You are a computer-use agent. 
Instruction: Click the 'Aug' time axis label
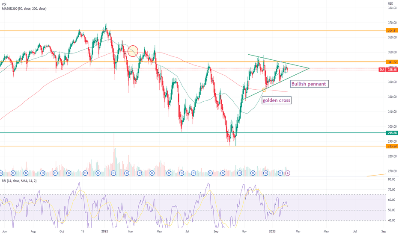coord(33,232)
